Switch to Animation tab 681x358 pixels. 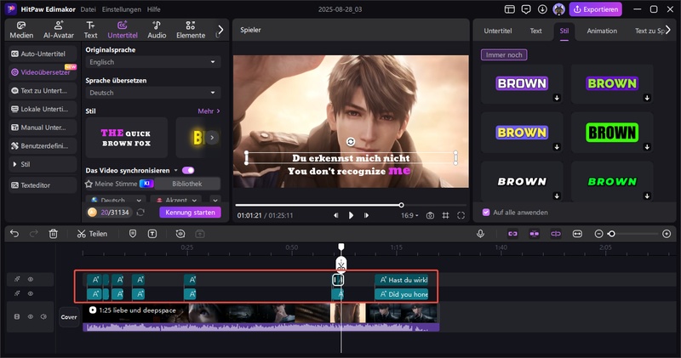click(x=602, y=31)
